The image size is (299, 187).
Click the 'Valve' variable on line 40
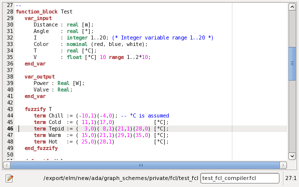[41, 89]
